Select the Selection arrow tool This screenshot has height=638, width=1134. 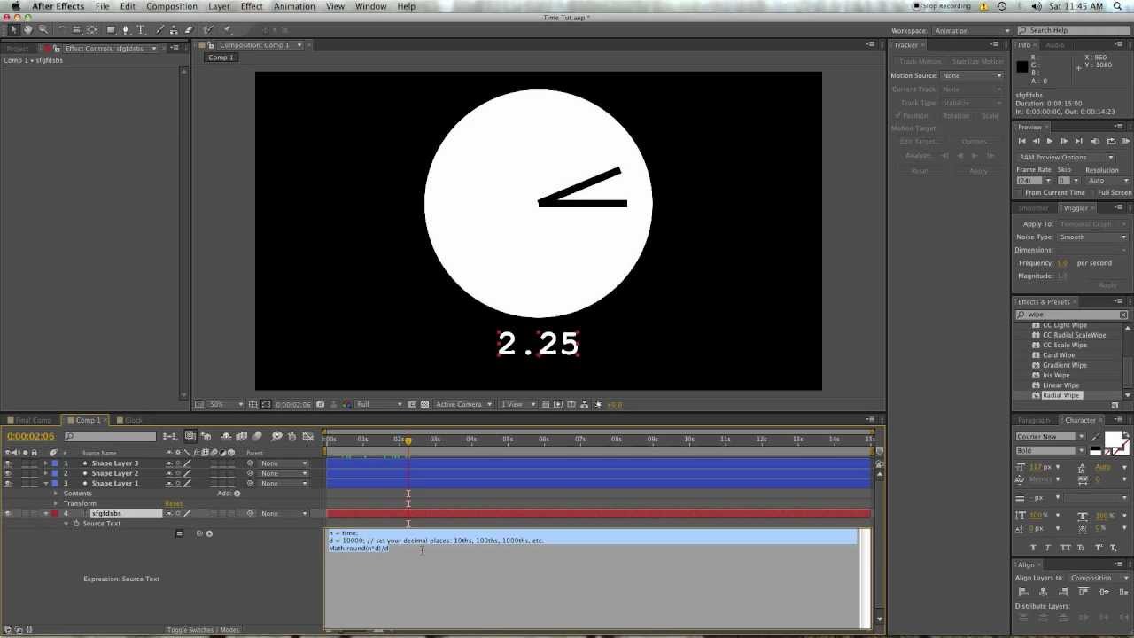click(x=13, y=30)
